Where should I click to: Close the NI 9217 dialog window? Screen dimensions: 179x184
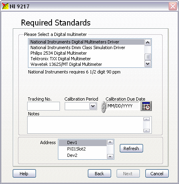click(173, 6)
